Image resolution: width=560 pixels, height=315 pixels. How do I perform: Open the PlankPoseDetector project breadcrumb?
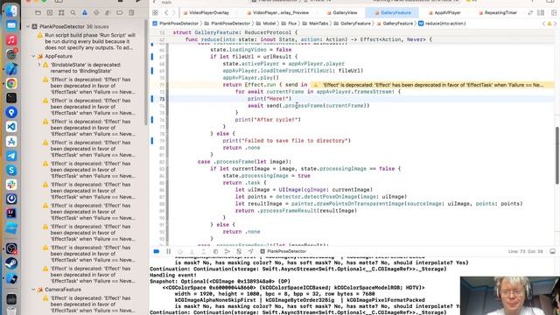pyautogui.click(x=175, y=24)
